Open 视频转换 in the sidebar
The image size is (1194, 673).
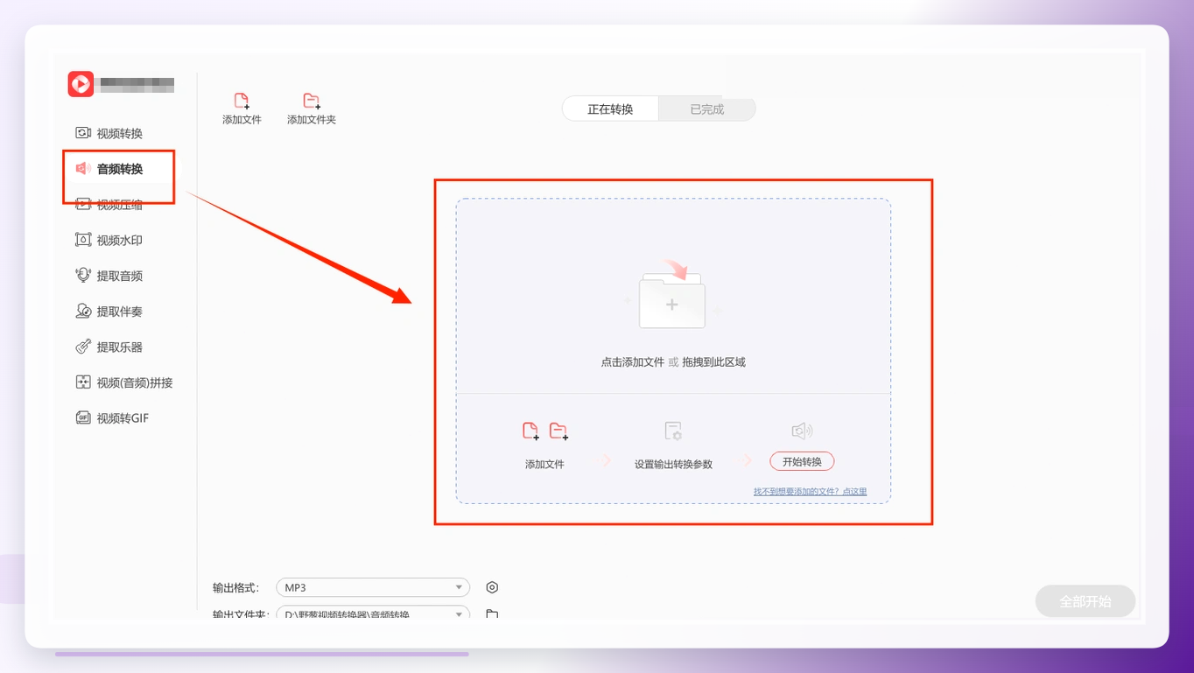tap(109, 133)
